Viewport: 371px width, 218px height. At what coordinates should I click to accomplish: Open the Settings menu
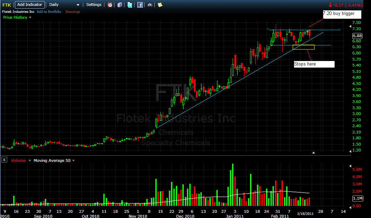pos(94,5)
